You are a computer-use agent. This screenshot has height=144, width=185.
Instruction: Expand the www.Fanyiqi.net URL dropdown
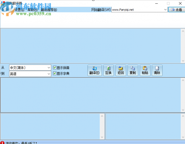pyautogui.click(x=165, y=10)
